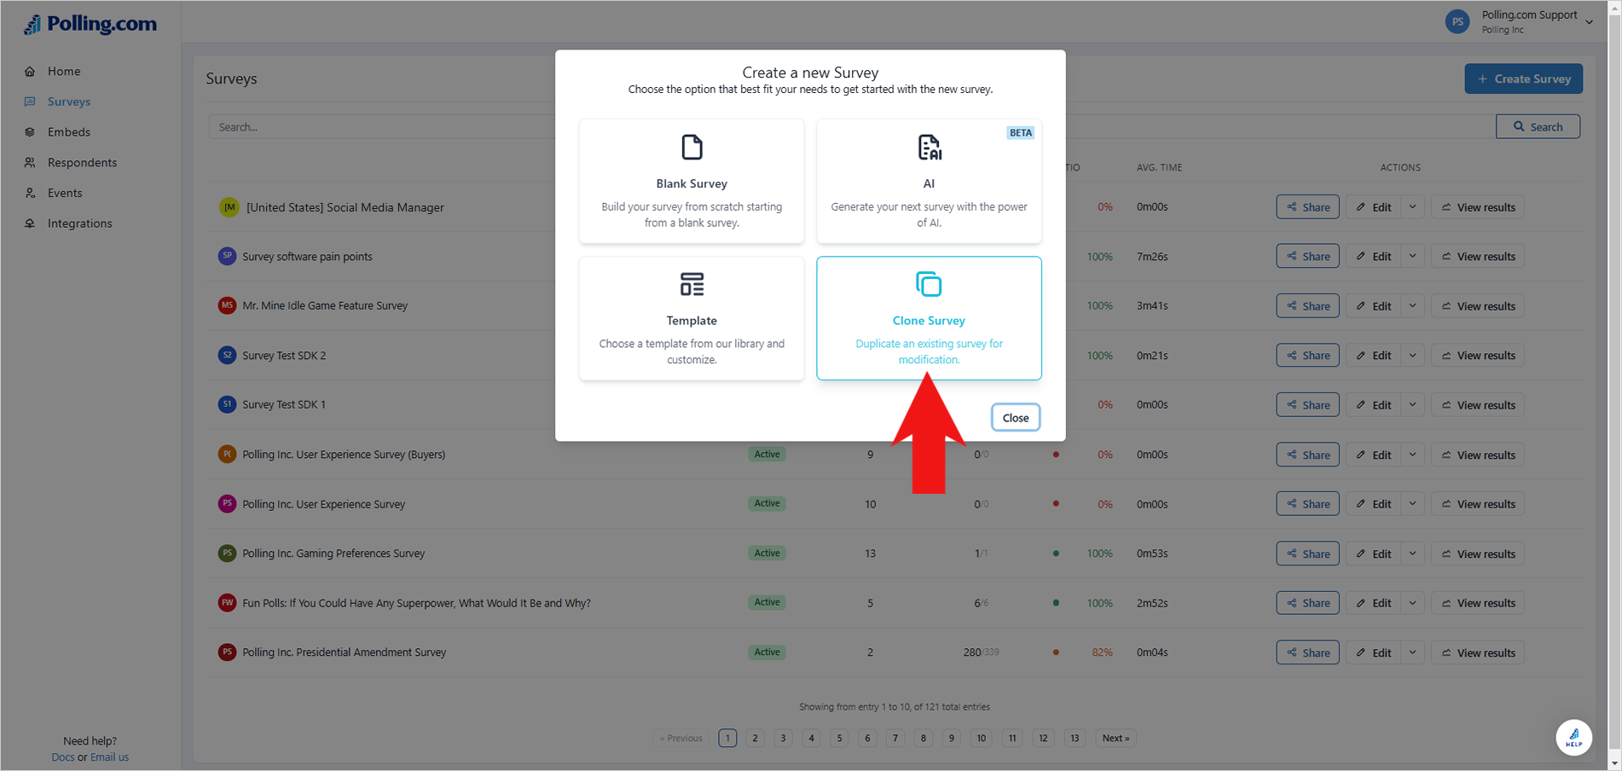View results for Presidential Amendment Survey
The height and width of the screenshot is (771, 1622).
coord(1478,652)
